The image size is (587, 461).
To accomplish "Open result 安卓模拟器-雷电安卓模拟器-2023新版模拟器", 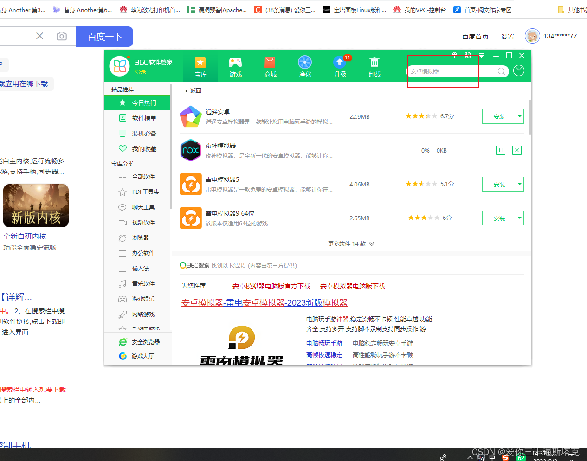I will (x=264, y=303).
